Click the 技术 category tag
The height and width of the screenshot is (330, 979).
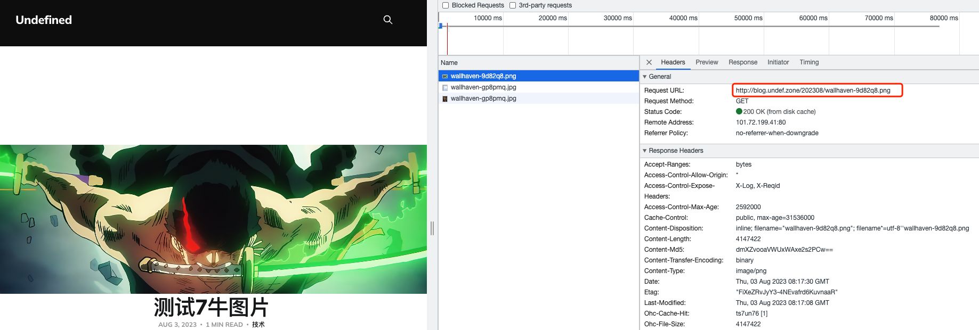258,325
